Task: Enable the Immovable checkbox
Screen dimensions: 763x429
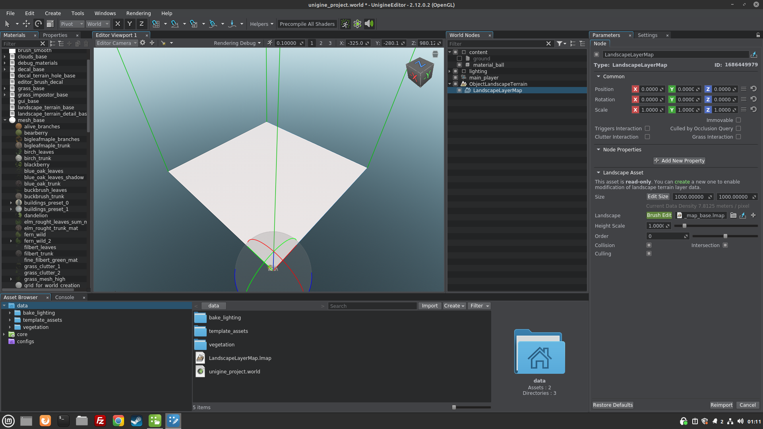Action: coord(738,120)
